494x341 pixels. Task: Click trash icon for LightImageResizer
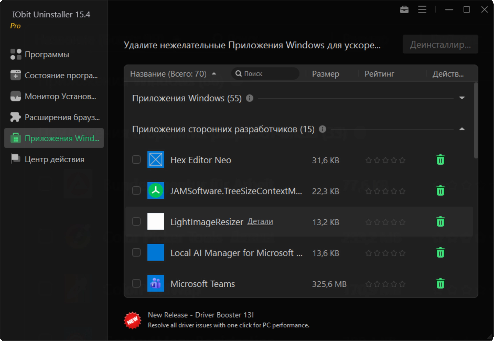(x=440, y=222)
